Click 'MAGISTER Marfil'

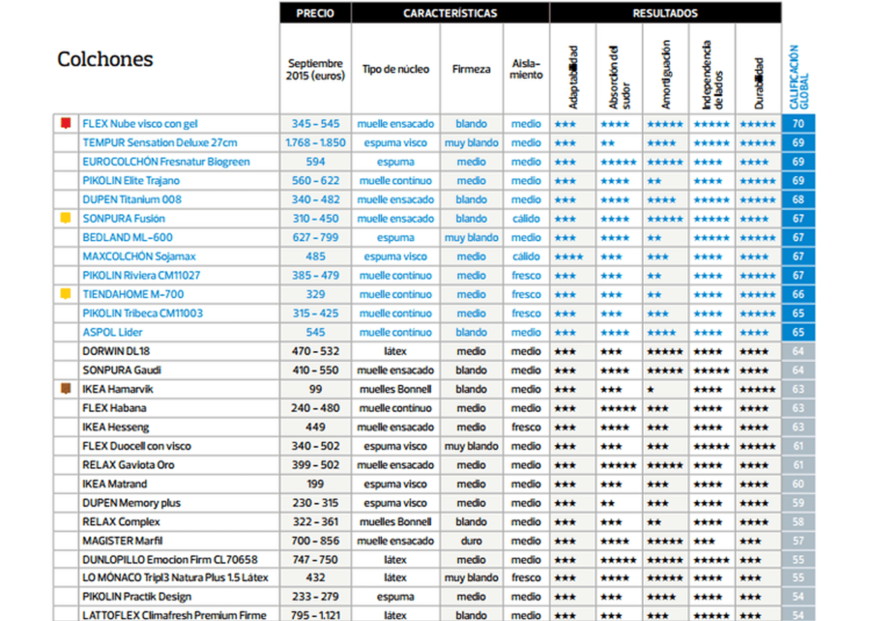point(122,541)
